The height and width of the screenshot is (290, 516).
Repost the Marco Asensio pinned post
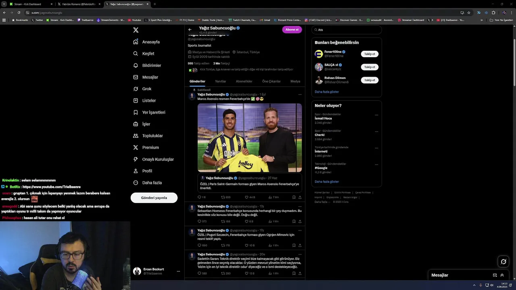tap(226, 197)
